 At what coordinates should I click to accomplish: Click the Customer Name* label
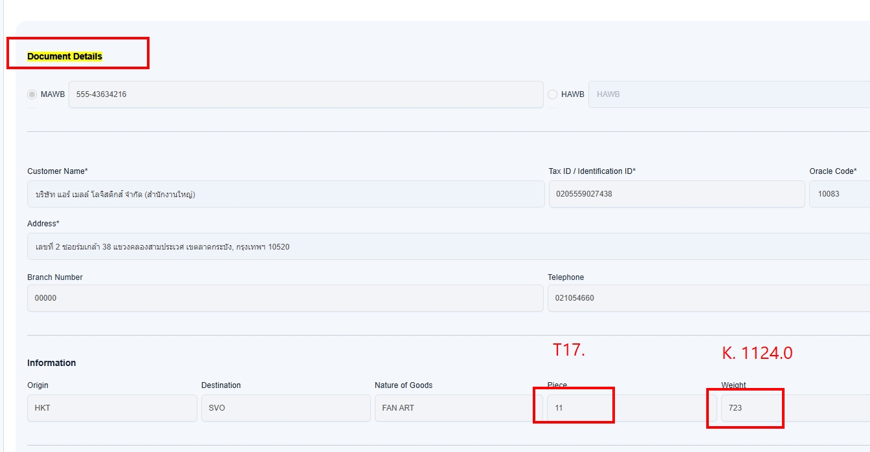tap(58, 171)
